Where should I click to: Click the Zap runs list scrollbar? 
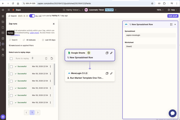54,74
